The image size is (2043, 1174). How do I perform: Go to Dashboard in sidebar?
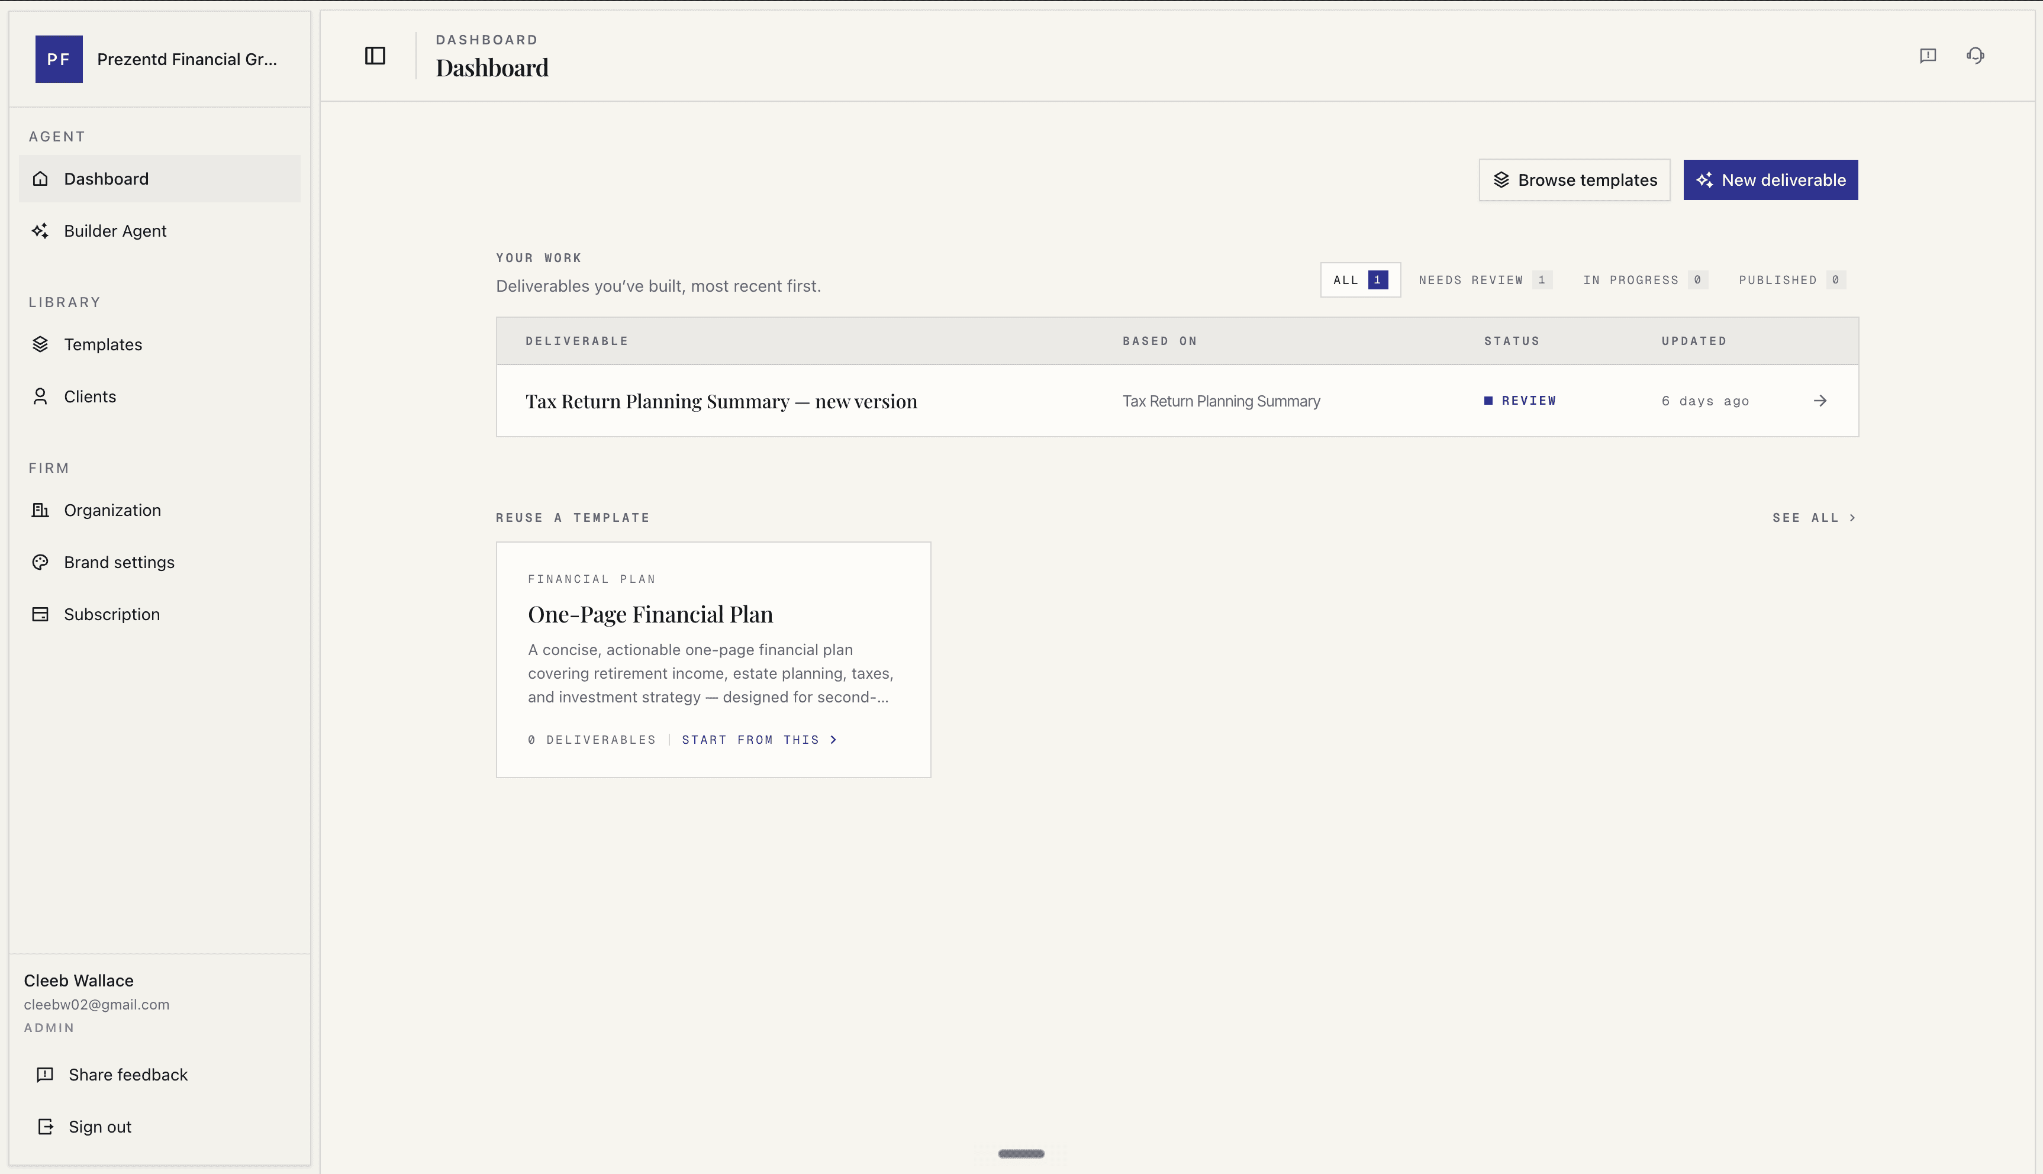point(160,179)
